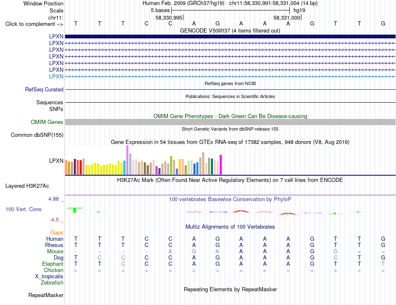
Task: Select the OMIM Genes track label
Action: [x=47, y=122]
